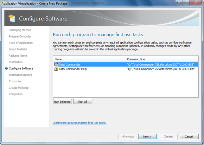Open the Installation step
The width and height of the screenshot is (204, 145).
(16, 62)
